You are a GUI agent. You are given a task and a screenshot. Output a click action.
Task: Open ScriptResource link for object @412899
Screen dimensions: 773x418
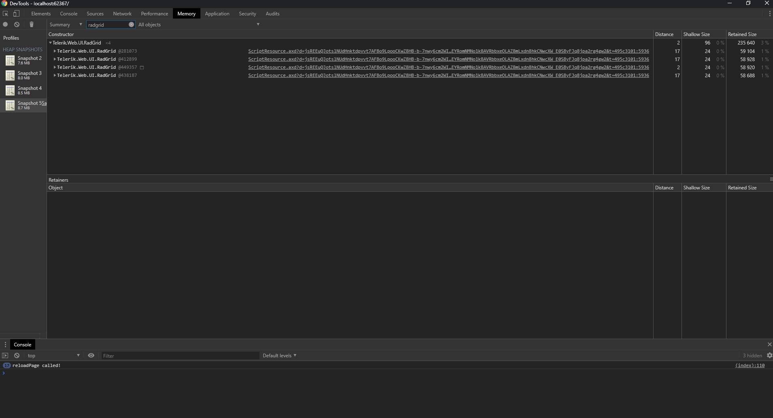coord(449,59)
